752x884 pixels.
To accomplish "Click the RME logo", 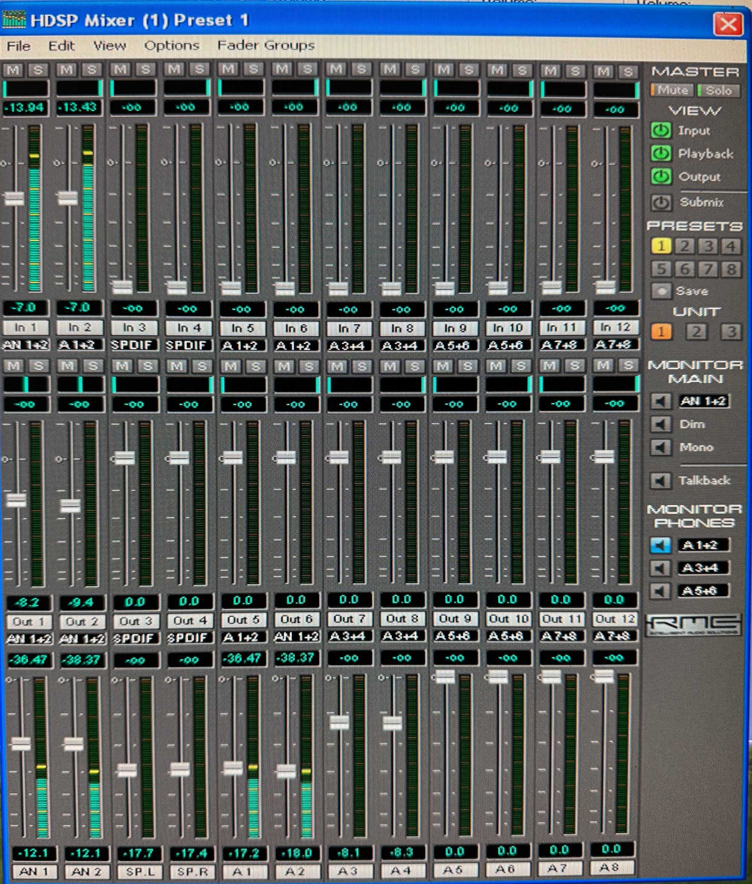I will pos(694,625).
